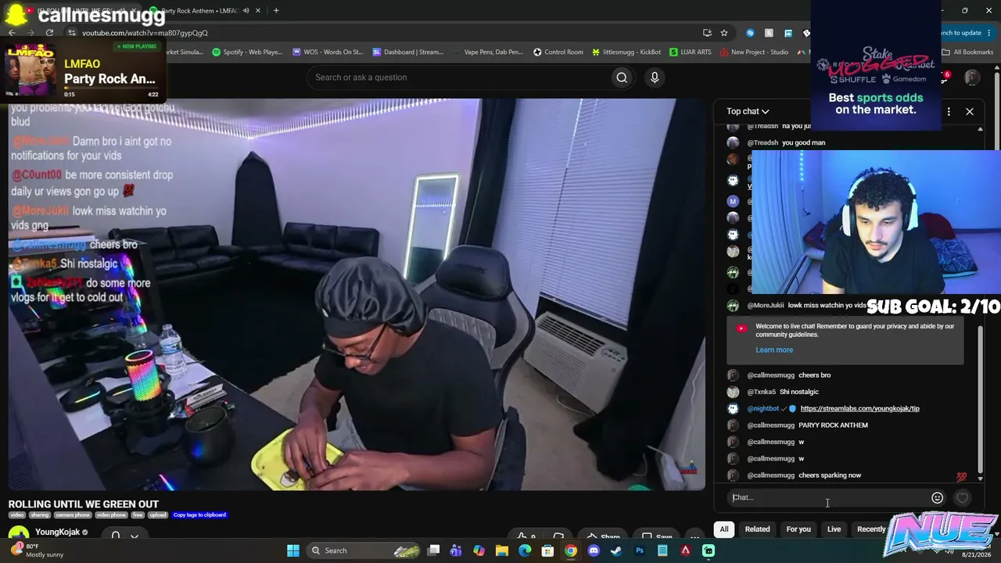Click the live chat scrollbar

pos(981,399)
